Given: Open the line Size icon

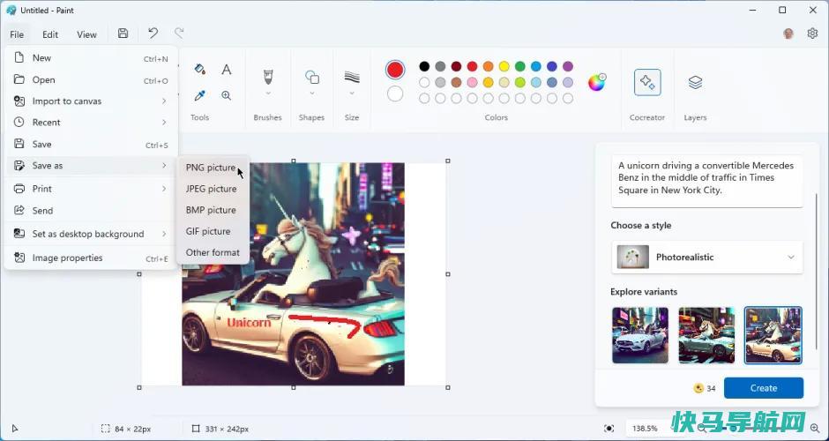Looking at the screenshot, I should click(352, 78).
